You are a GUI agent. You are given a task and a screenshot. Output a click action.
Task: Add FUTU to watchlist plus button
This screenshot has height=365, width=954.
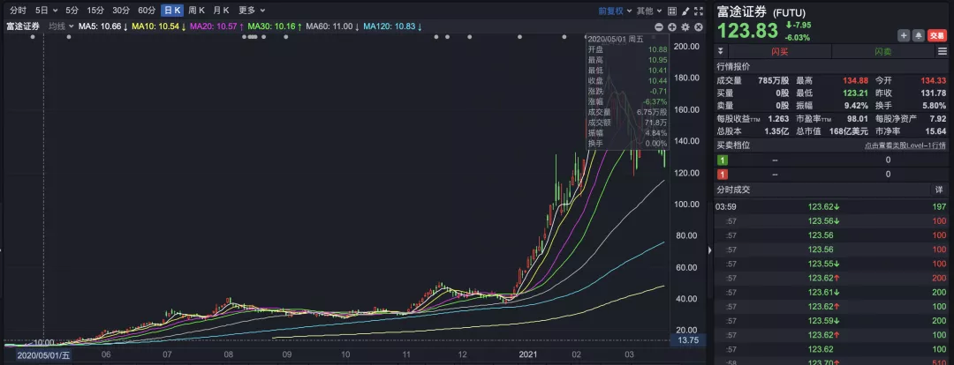pyautogui.click(x=905, y=36)
